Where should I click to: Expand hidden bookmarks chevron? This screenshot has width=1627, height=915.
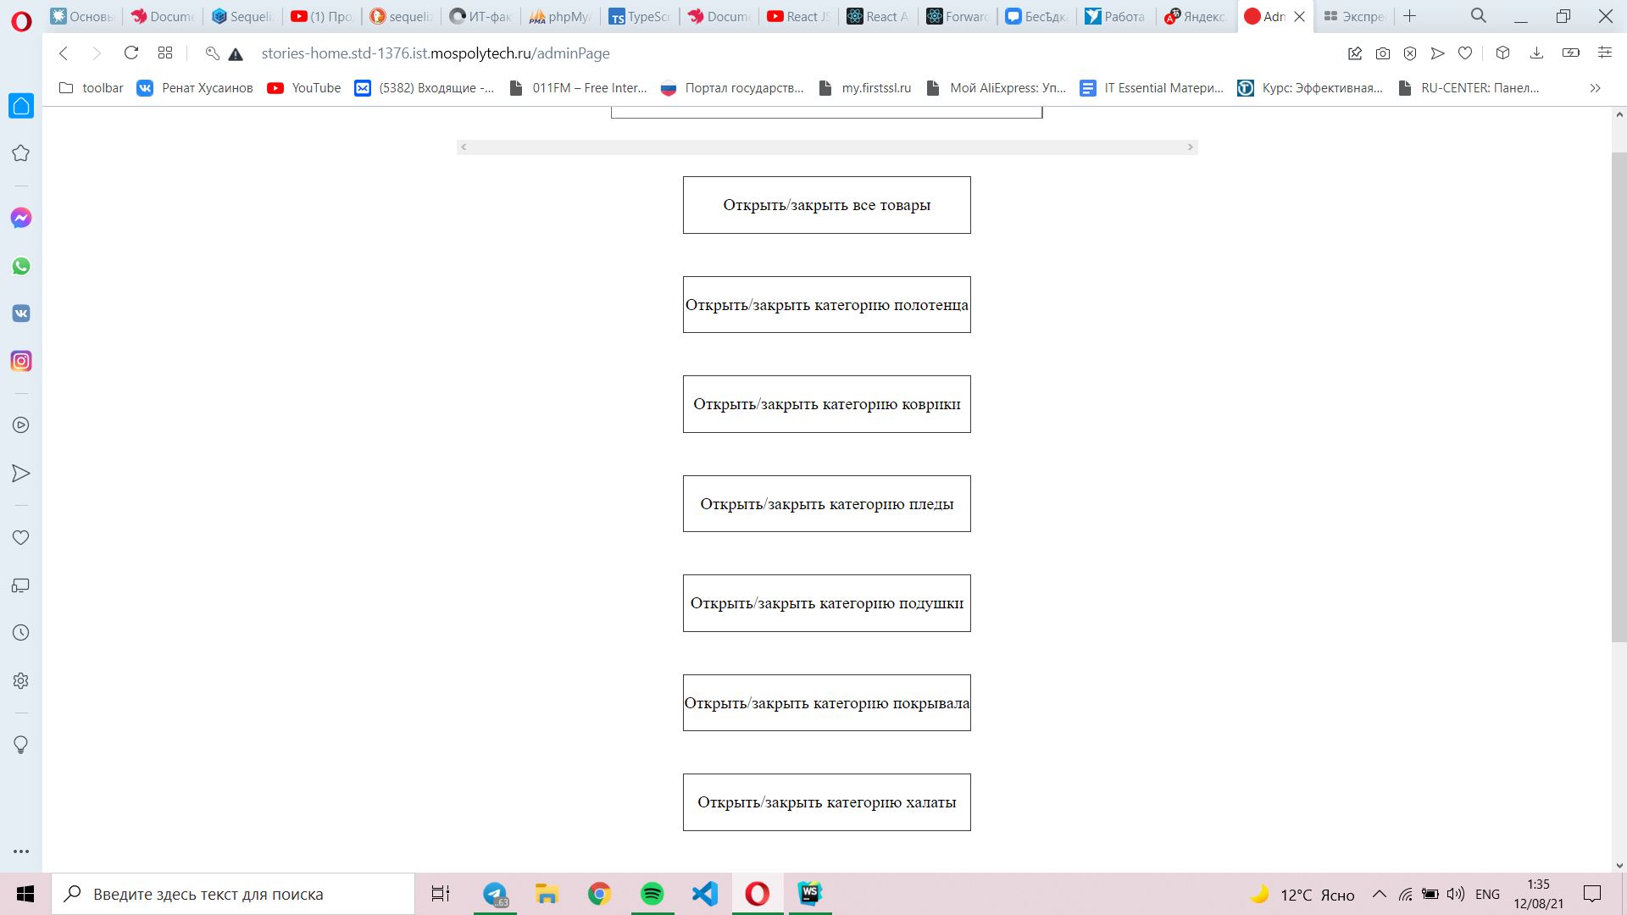pyautogui.click(x=1595, y=88)
